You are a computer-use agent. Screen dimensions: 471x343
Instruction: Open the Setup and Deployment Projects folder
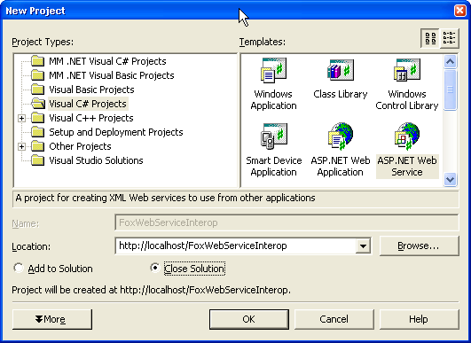pyautogui.click(x=115, y=132)
